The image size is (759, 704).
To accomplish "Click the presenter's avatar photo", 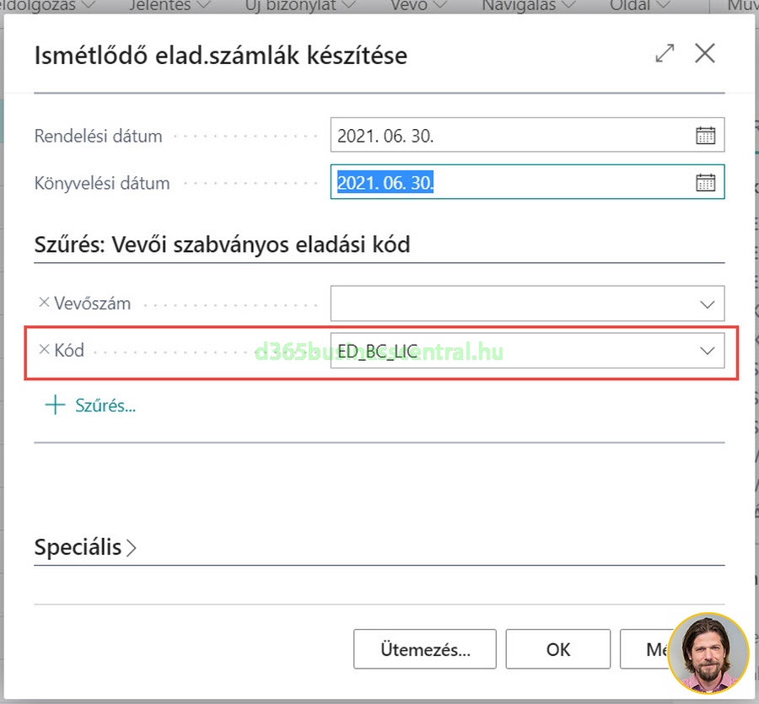I will click(708, 653).
